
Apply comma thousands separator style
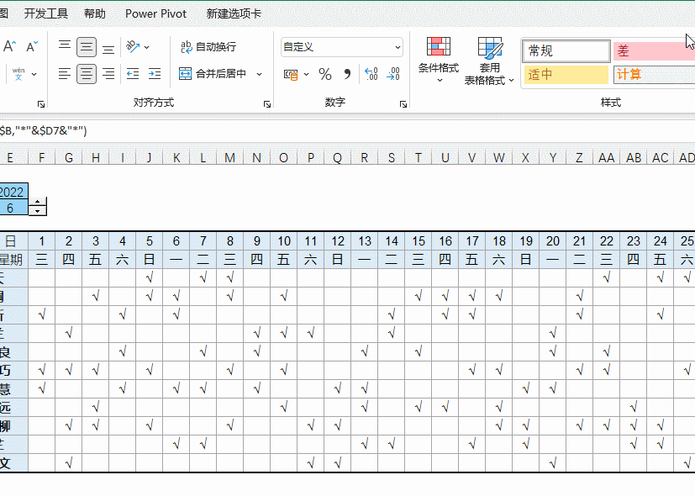coord(347,74)
